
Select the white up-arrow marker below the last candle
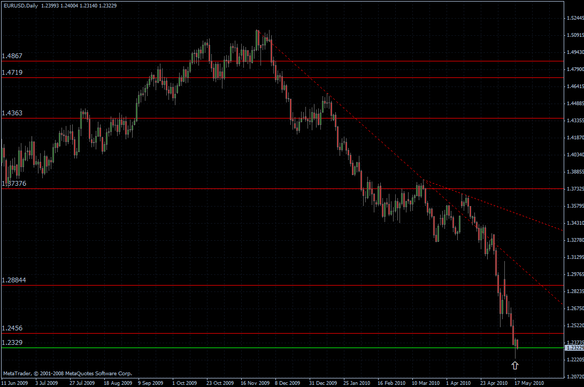pyautogui.click(x=514, y=366)
